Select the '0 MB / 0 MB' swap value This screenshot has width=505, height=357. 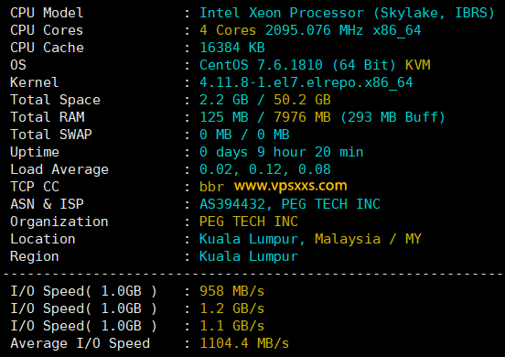click(244, 135)
